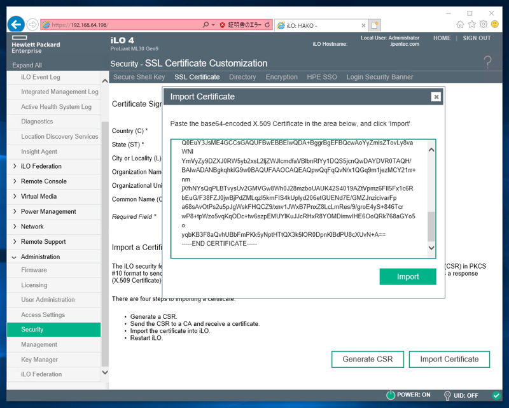Open favorites with the star icon
509x408 pixels.
(472, 24)
